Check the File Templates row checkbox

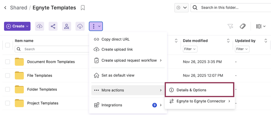point(7,76)
